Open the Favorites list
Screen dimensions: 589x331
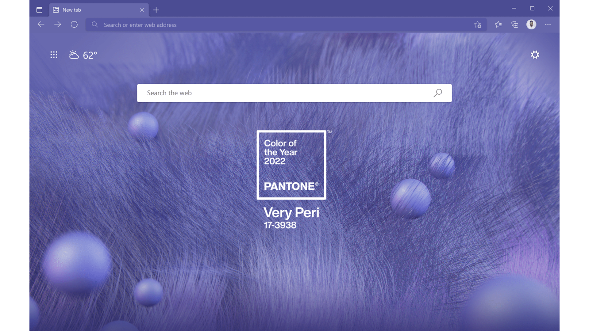click(x=499, y=25)
